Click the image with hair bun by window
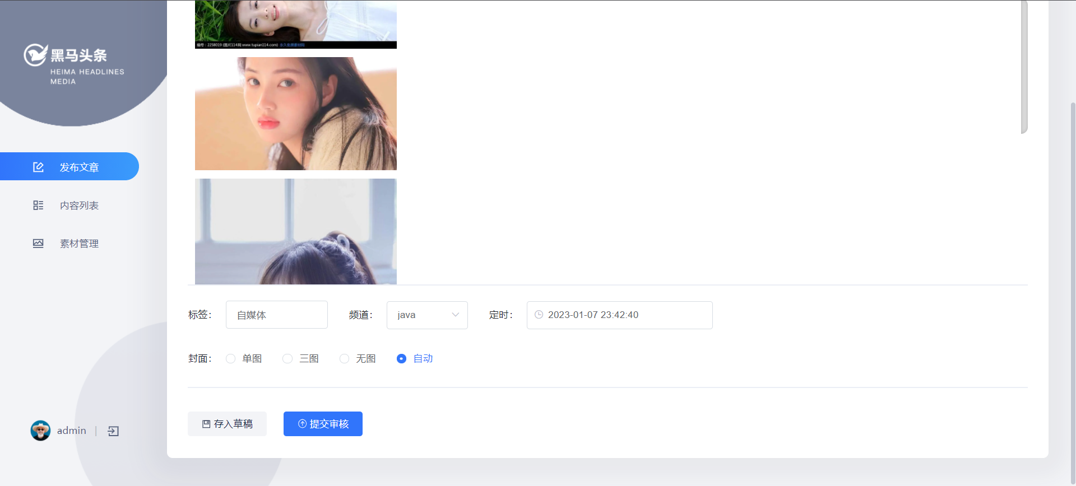1076x486 pixels. pyautogui.click(x=296, y=231)
